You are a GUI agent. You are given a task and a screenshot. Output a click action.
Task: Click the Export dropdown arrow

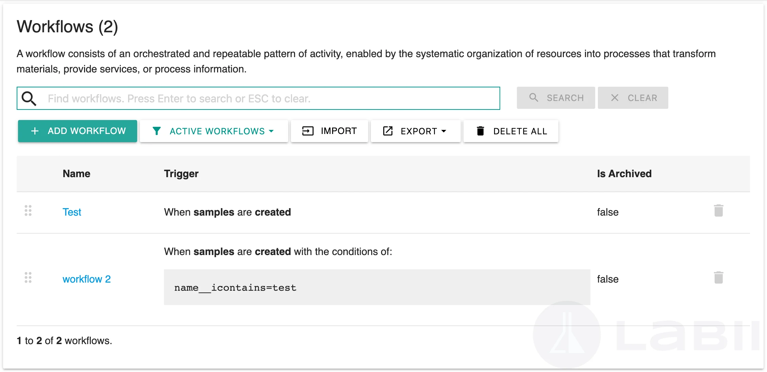coord(444,131)
